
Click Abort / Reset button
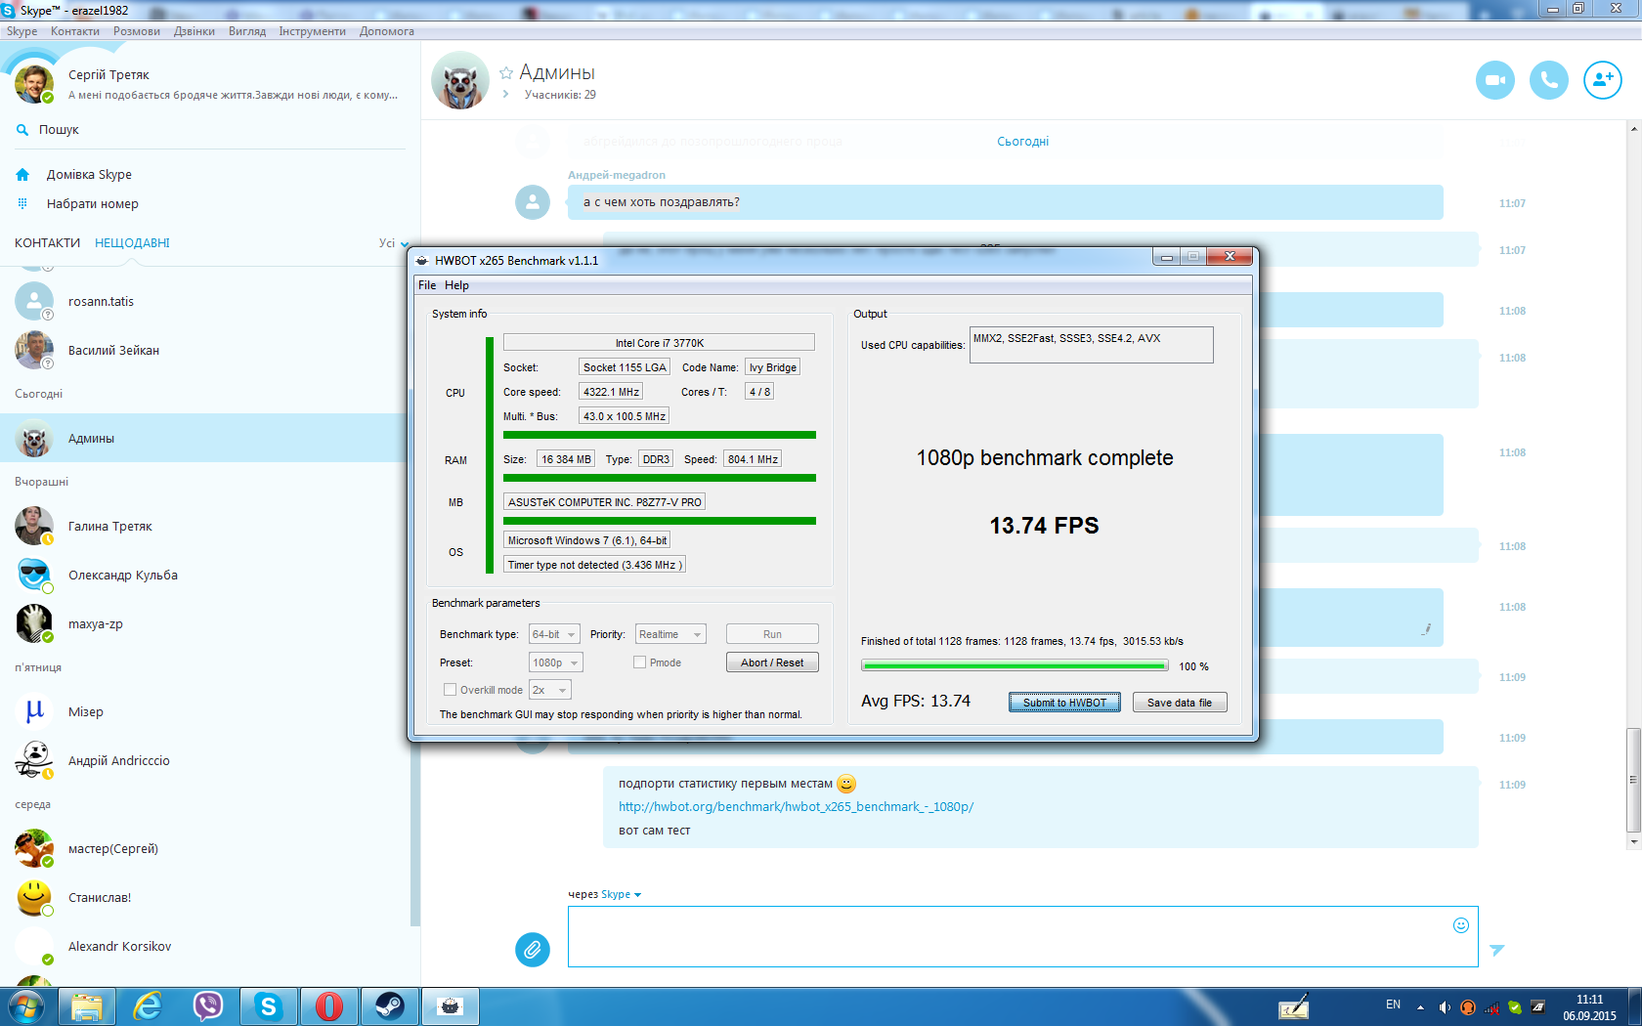[x=772, y=663]
